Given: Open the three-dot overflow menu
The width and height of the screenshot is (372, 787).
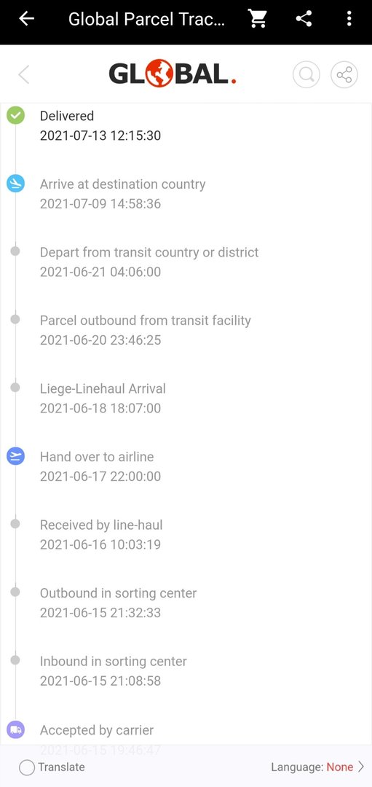Looking at the screenshot, I should (x=349, y=19).
